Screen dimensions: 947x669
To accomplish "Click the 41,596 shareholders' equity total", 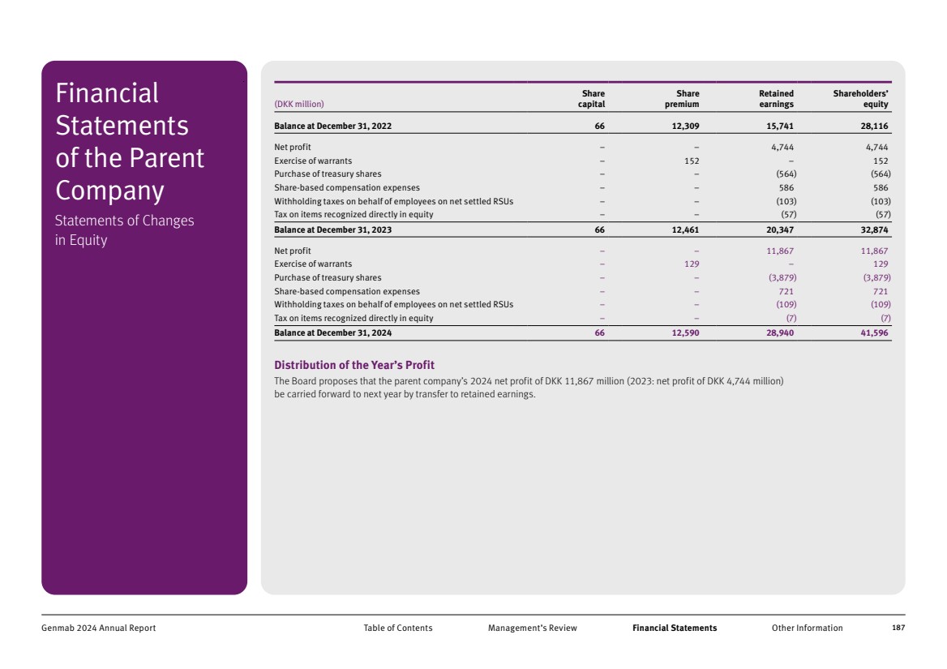I will pos(874,332).
